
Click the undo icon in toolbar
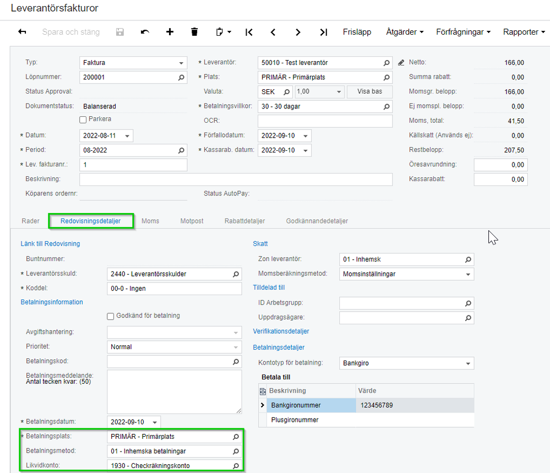click(145, 32)
